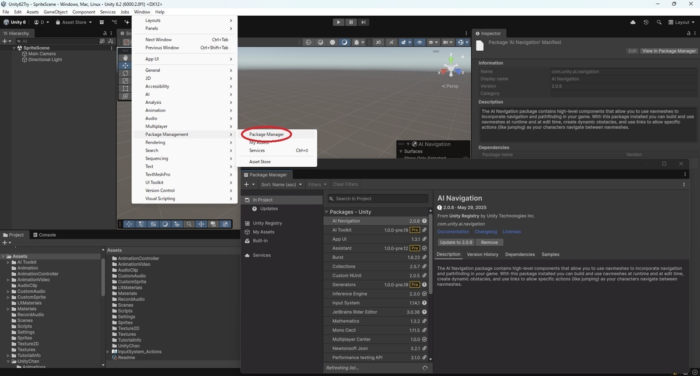Open the Unity Cloud icon in toolbar
Viewport: 700px width, 376px height.
click(x=633, y=22)
